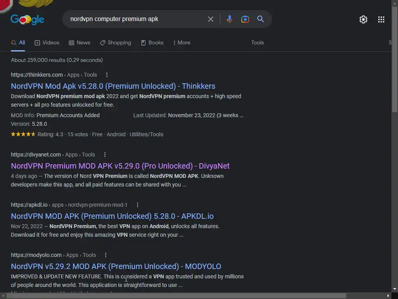Image resolution: width=398 pixels, height=299 pixels.
Task: Open options menu for apkdl.io result
Action: (x=137, y=205)
